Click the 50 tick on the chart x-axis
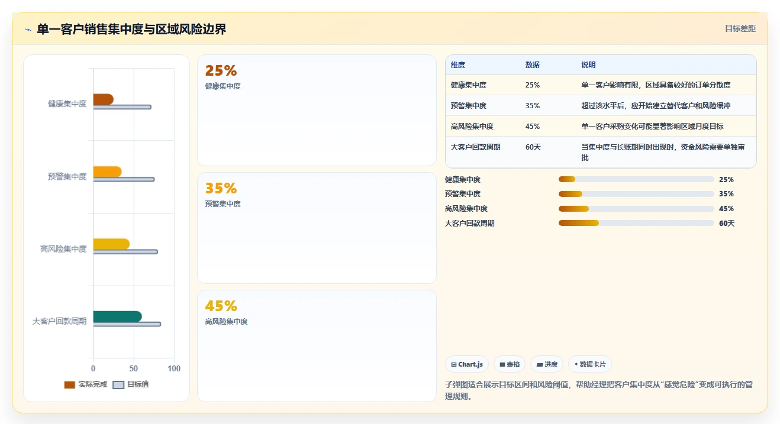Image resolution: width=780 pixels, height=424 pixels. click(134, 368)
